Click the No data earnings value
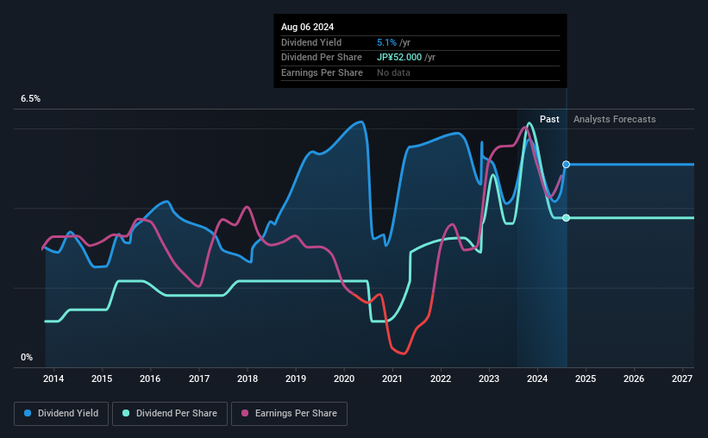 [x=393, y=72]
